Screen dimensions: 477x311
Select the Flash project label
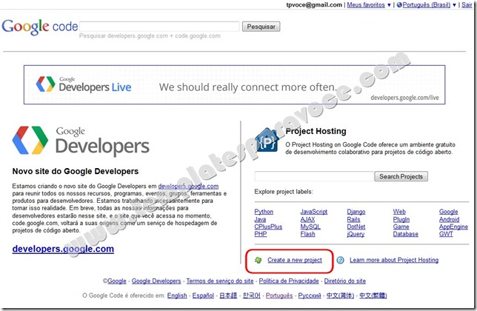(308, 234)
